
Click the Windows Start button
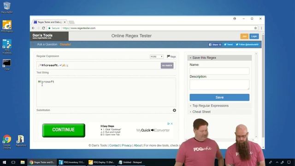coord(4,162)
